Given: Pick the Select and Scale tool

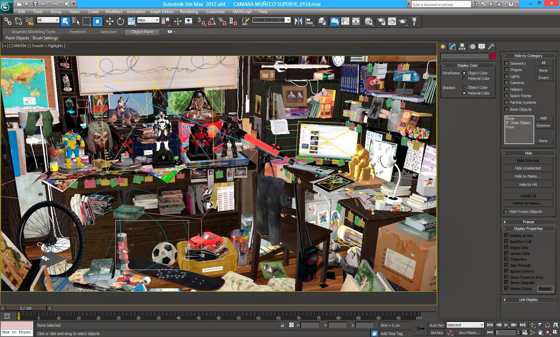Looking at the screenshot, I should [x=131, y=21].
